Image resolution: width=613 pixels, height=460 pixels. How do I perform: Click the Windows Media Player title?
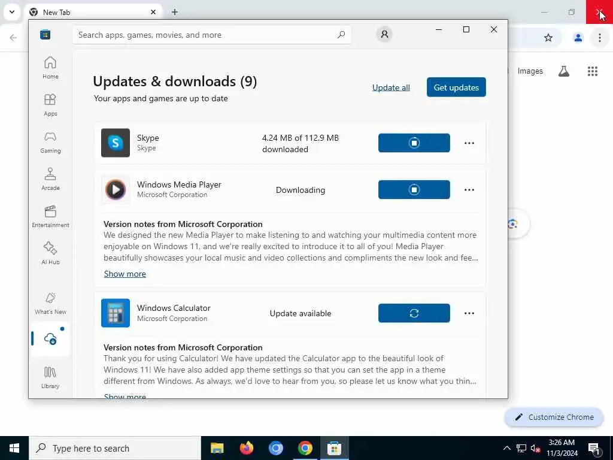click(179, 184)
